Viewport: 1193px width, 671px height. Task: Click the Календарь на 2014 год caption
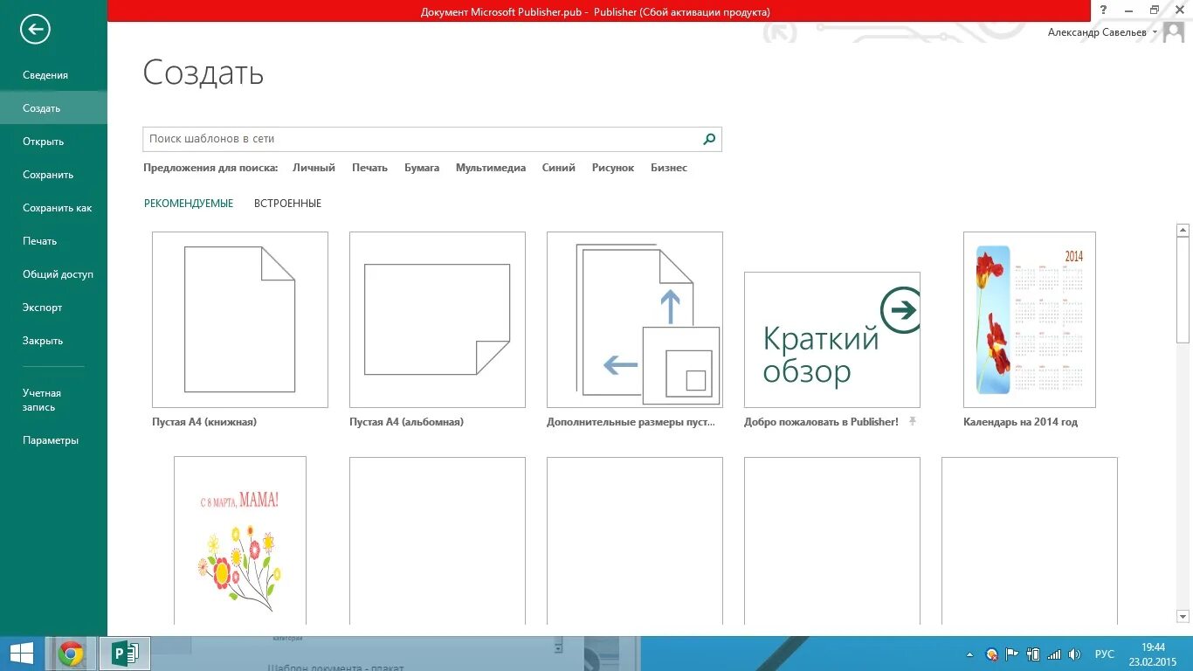coord(1020,422)
